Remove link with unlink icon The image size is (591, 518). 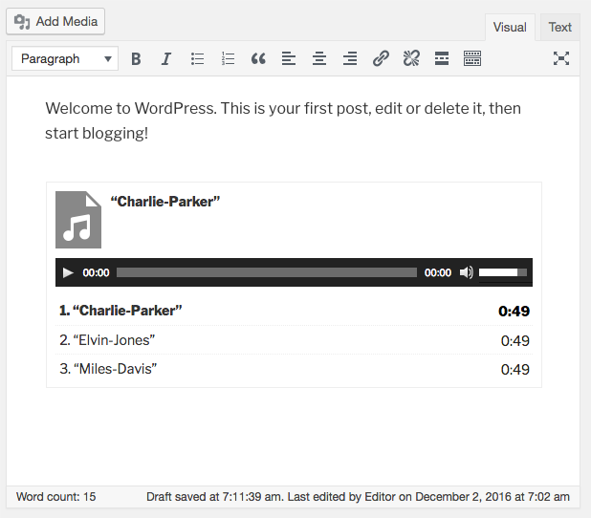click(411, 58)
